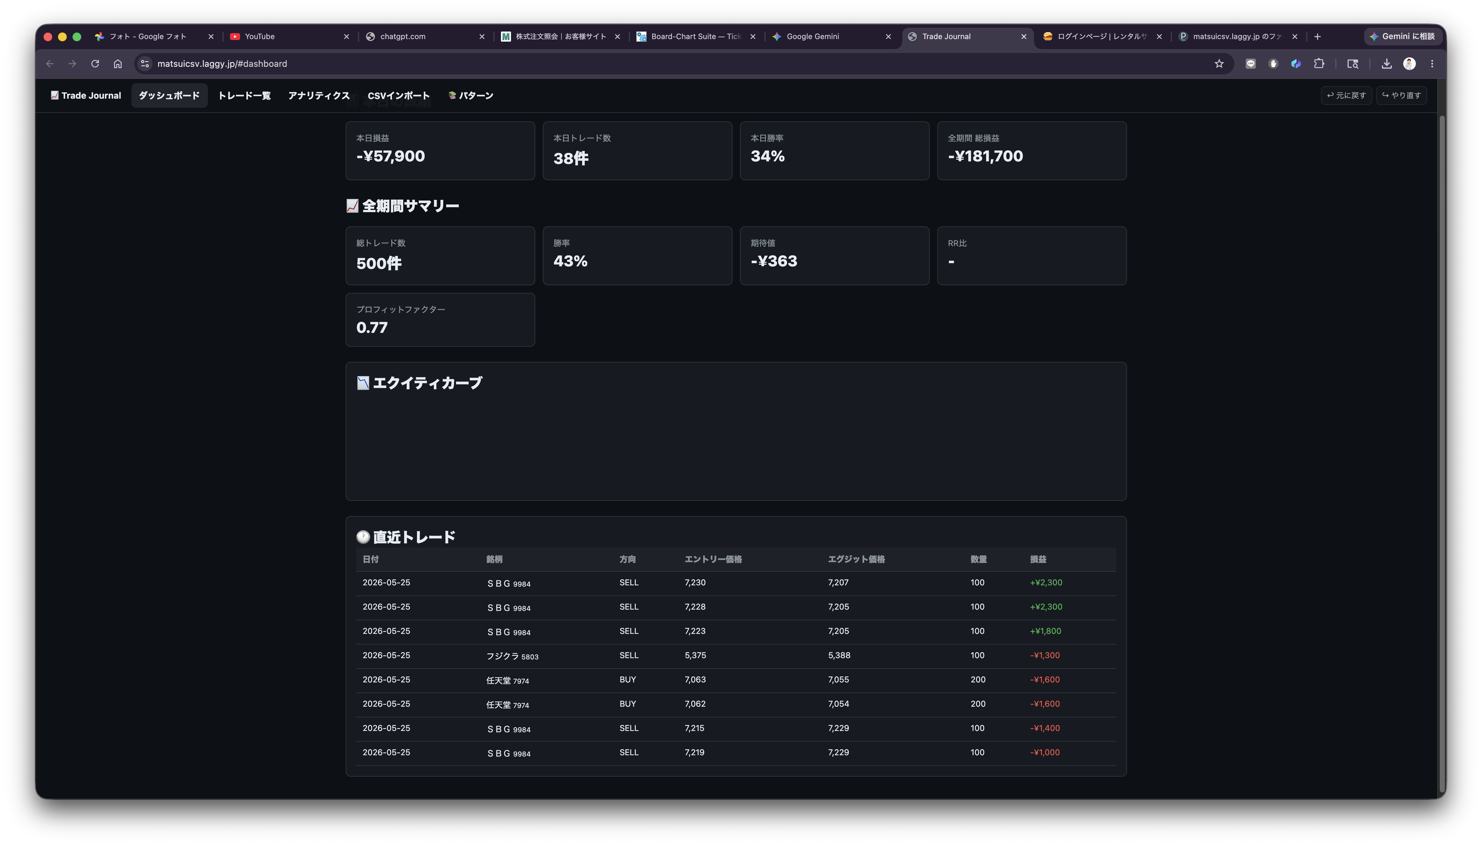The height and width of the screenshot is (846, 1482).
Task: Click the 日付 column header
Action: [x=370, y=559]
